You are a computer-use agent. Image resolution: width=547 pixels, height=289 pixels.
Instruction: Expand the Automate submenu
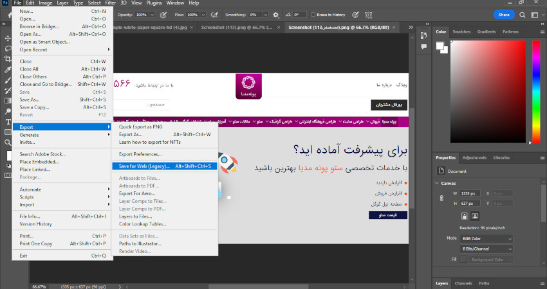click(63, 189)
